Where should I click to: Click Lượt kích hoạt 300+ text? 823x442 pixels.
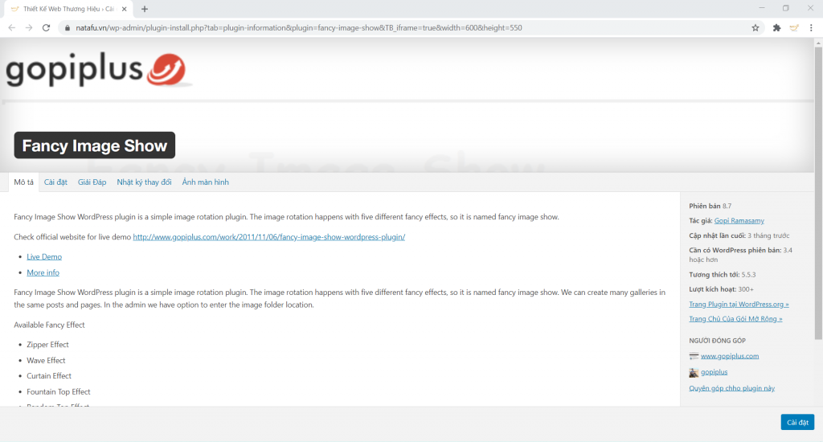(x=721, y=289)
